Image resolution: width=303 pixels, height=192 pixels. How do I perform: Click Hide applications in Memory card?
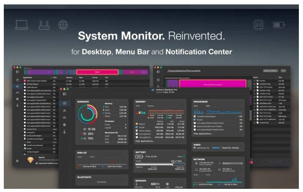click(x=145, y=141)
